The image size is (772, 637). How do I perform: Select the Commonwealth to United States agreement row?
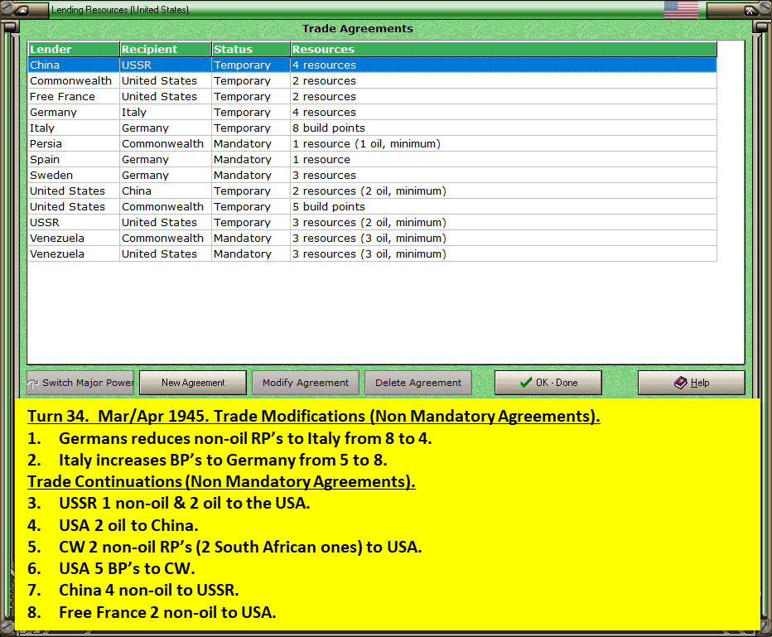pyautogui.click(x=372, y=80)
